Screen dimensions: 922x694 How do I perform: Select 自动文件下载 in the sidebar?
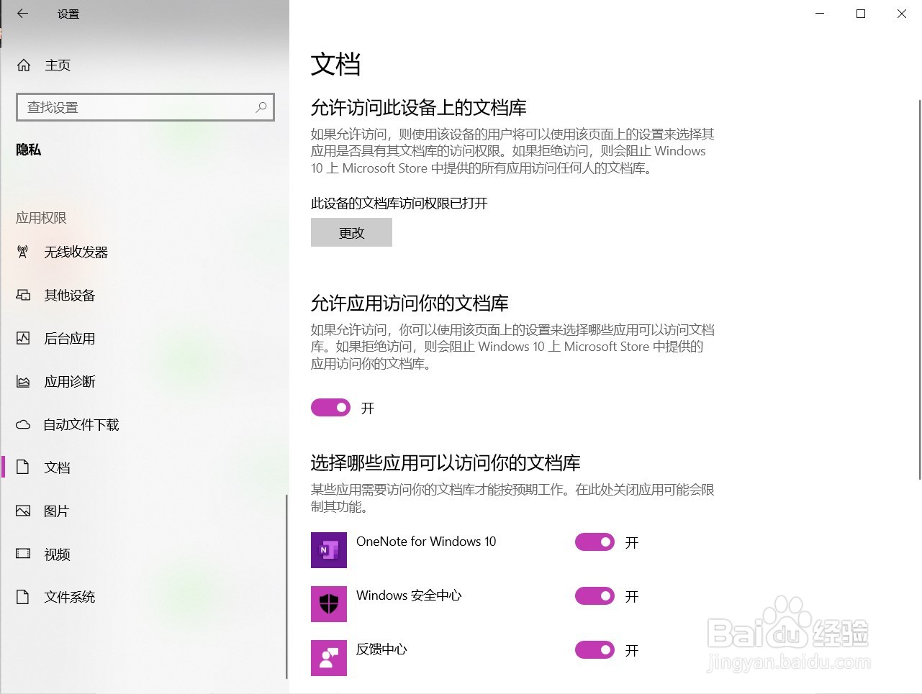coord(144,425)
